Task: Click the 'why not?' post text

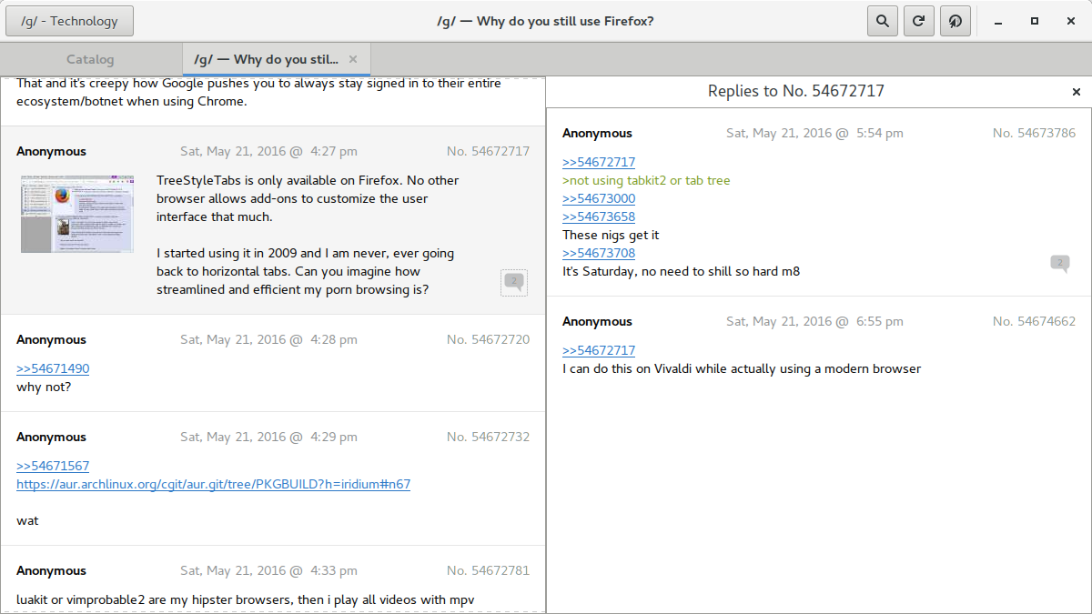Action: [x=44, y=387]
